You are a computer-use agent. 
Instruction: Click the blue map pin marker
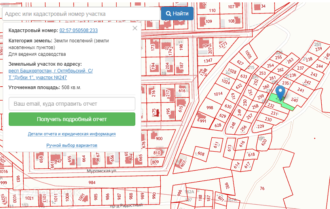(x=281, y=92)
